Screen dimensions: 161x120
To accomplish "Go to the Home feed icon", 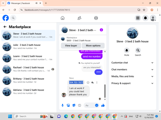I will click(62, 18).
